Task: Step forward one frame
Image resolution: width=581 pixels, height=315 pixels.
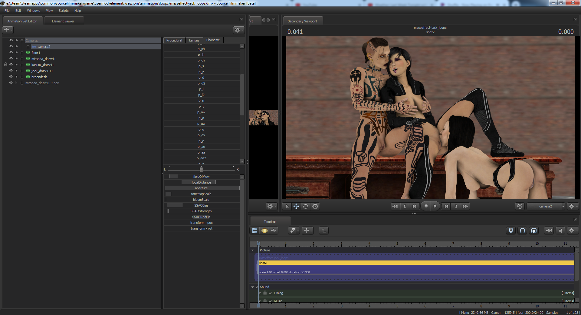Action: point(446,206)
